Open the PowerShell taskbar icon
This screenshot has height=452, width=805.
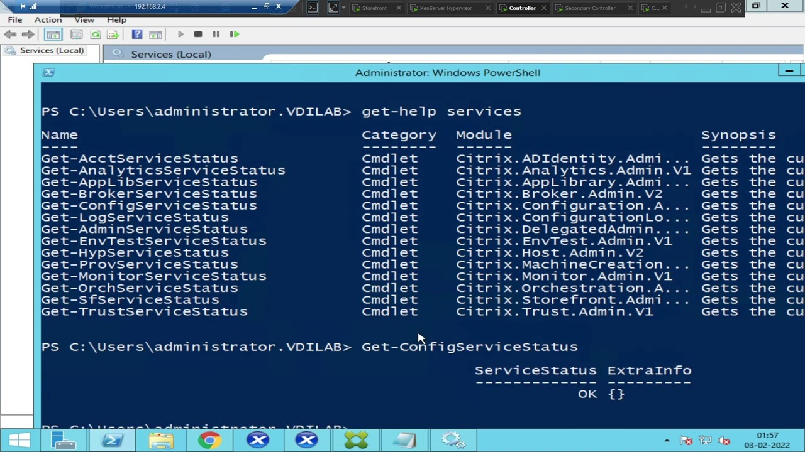point(112,441)
